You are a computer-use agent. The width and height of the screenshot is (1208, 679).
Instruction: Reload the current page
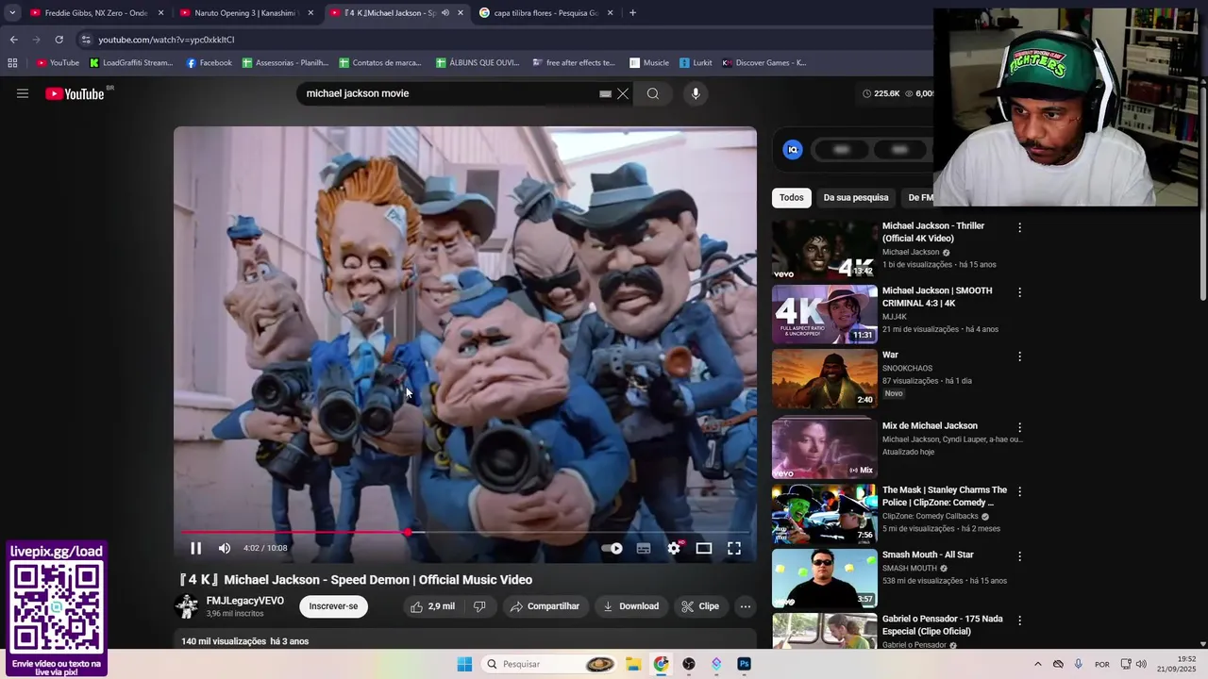pos(59,40)
